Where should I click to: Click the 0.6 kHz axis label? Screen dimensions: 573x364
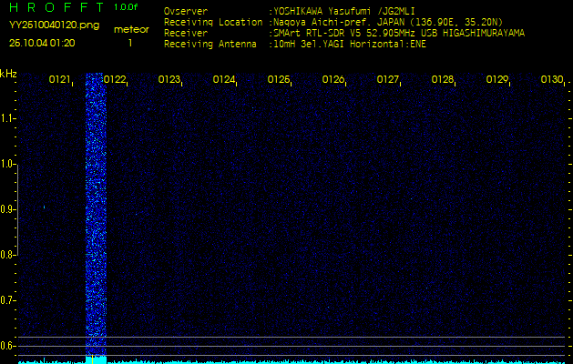pyautogui.click(x=6, y=346)
